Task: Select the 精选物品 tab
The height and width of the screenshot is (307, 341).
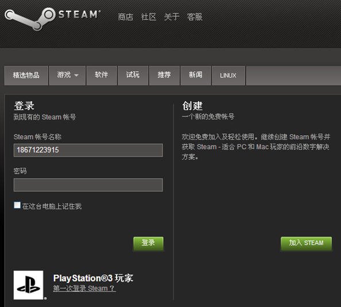Action: pyautogui.click(x=26, y=75)
